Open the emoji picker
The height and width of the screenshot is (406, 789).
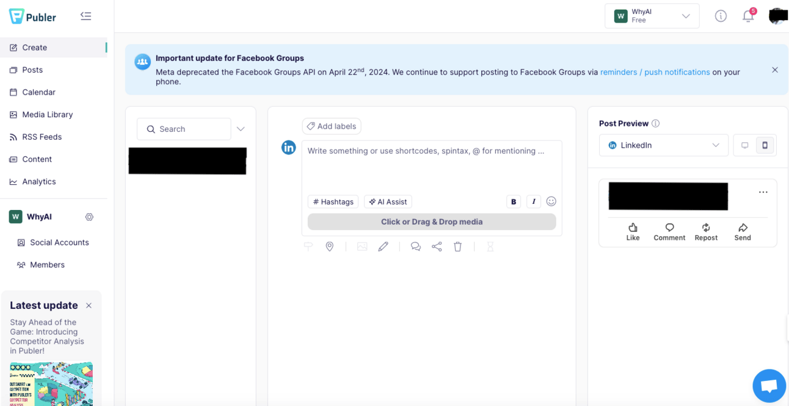point(551,201)
